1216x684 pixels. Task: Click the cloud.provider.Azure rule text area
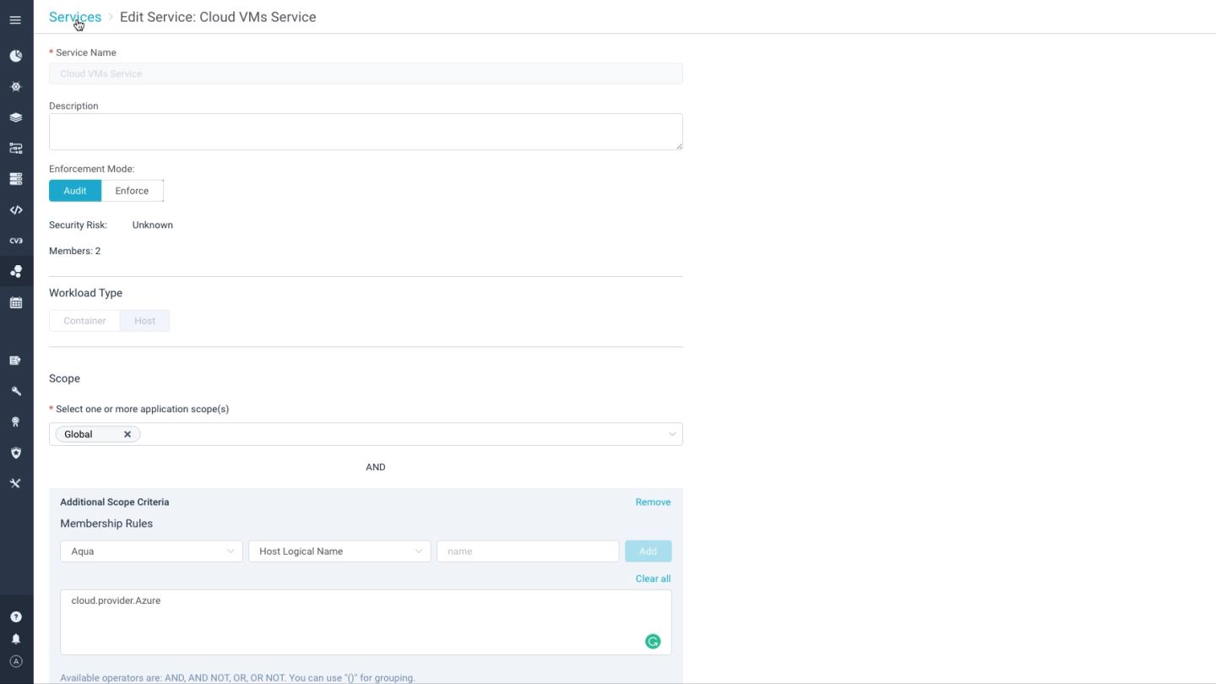pyautogui.click(x=366, y=622)
